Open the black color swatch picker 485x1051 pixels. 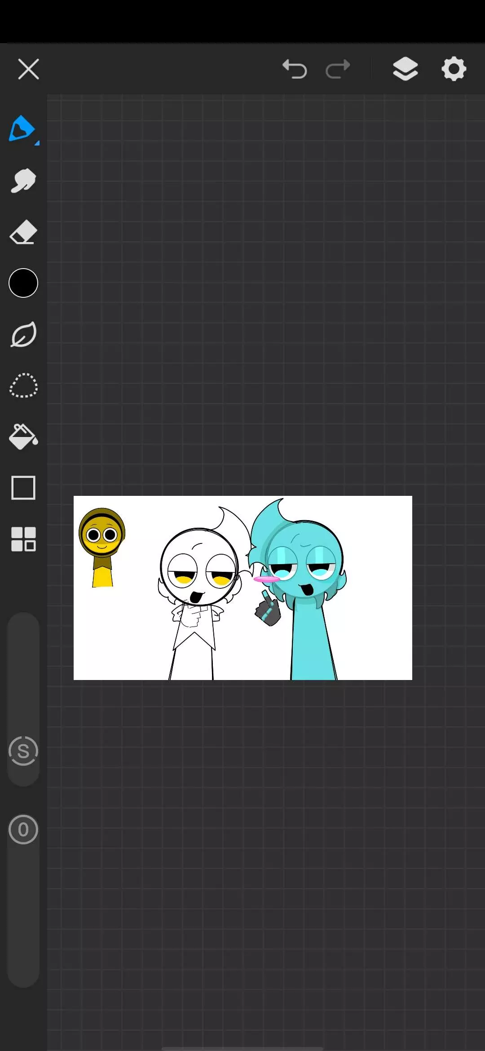(x=23, y=283)
